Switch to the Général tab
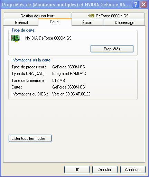The image size is (149, 177). pos(21,22)
